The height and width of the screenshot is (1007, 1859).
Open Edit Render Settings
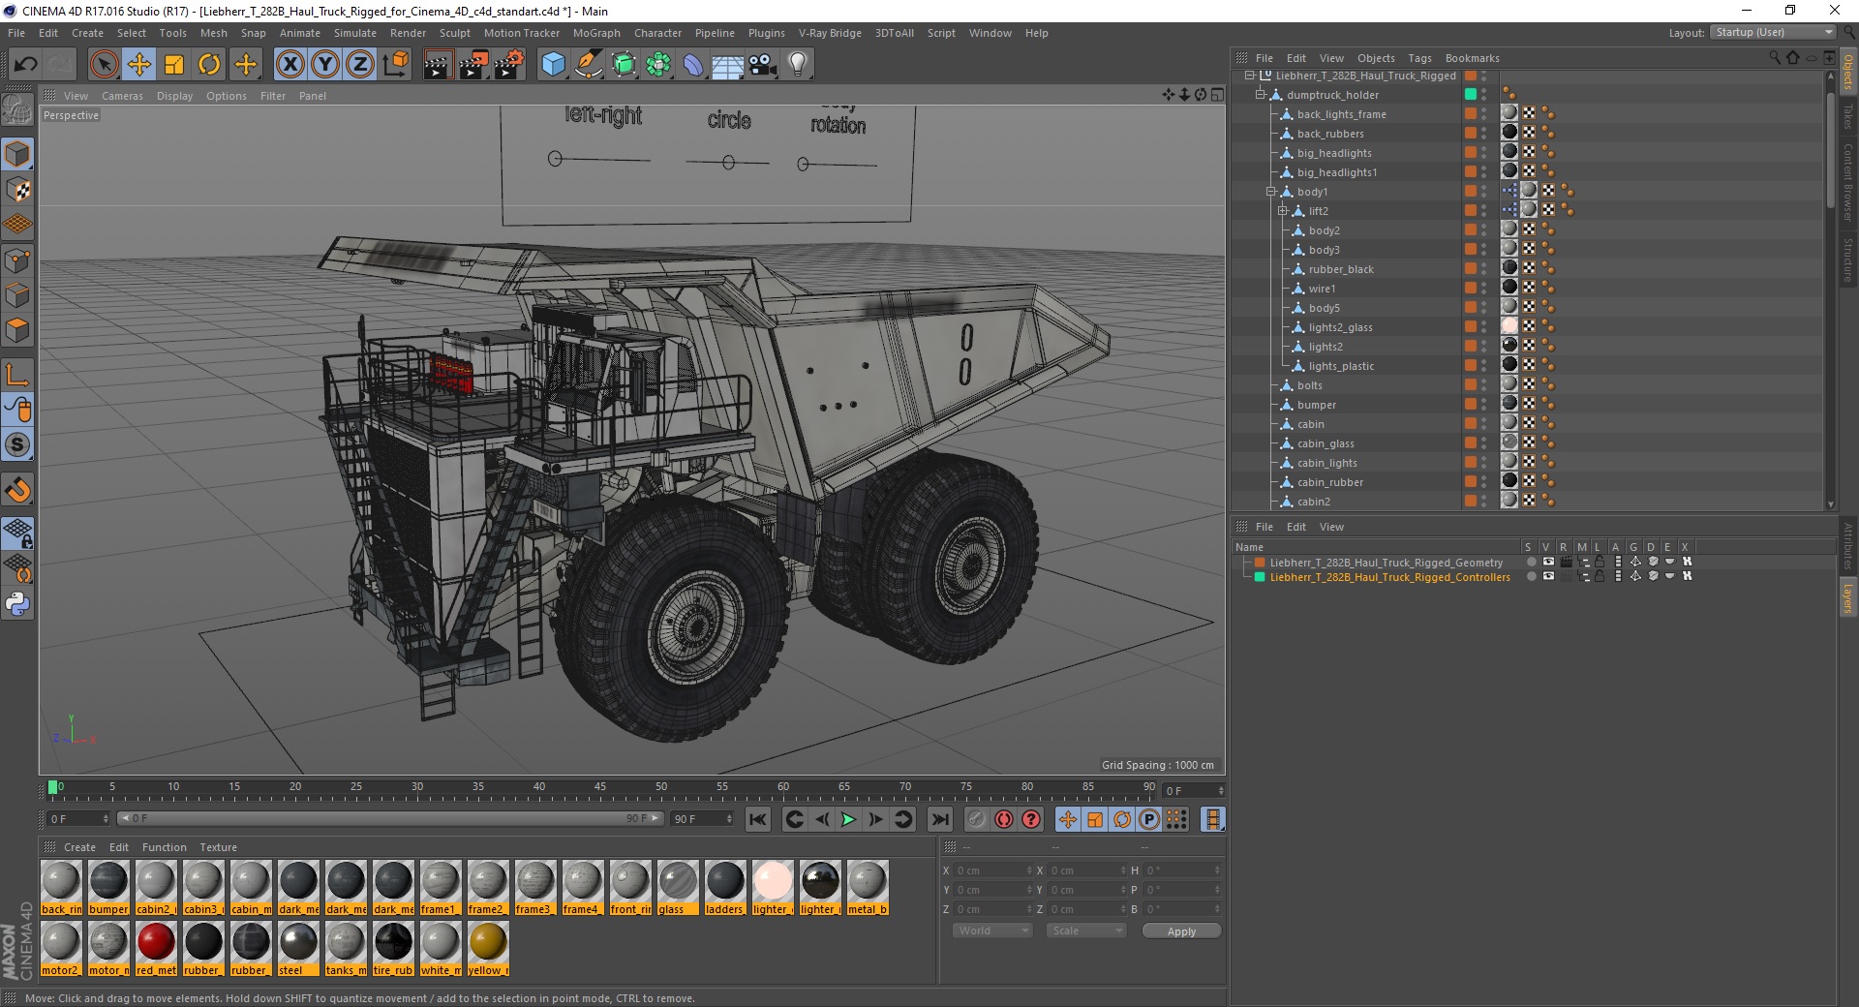(509, 65)
